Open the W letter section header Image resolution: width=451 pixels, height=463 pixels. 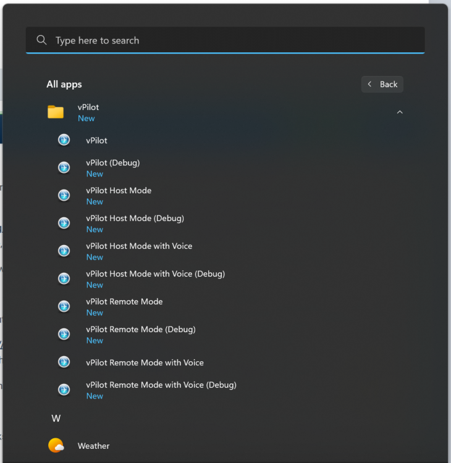[56, 419]
